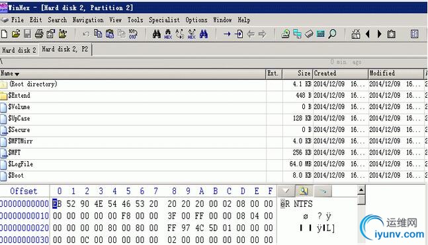
Task: Open the Edit menu
Action: coord(36,20)
